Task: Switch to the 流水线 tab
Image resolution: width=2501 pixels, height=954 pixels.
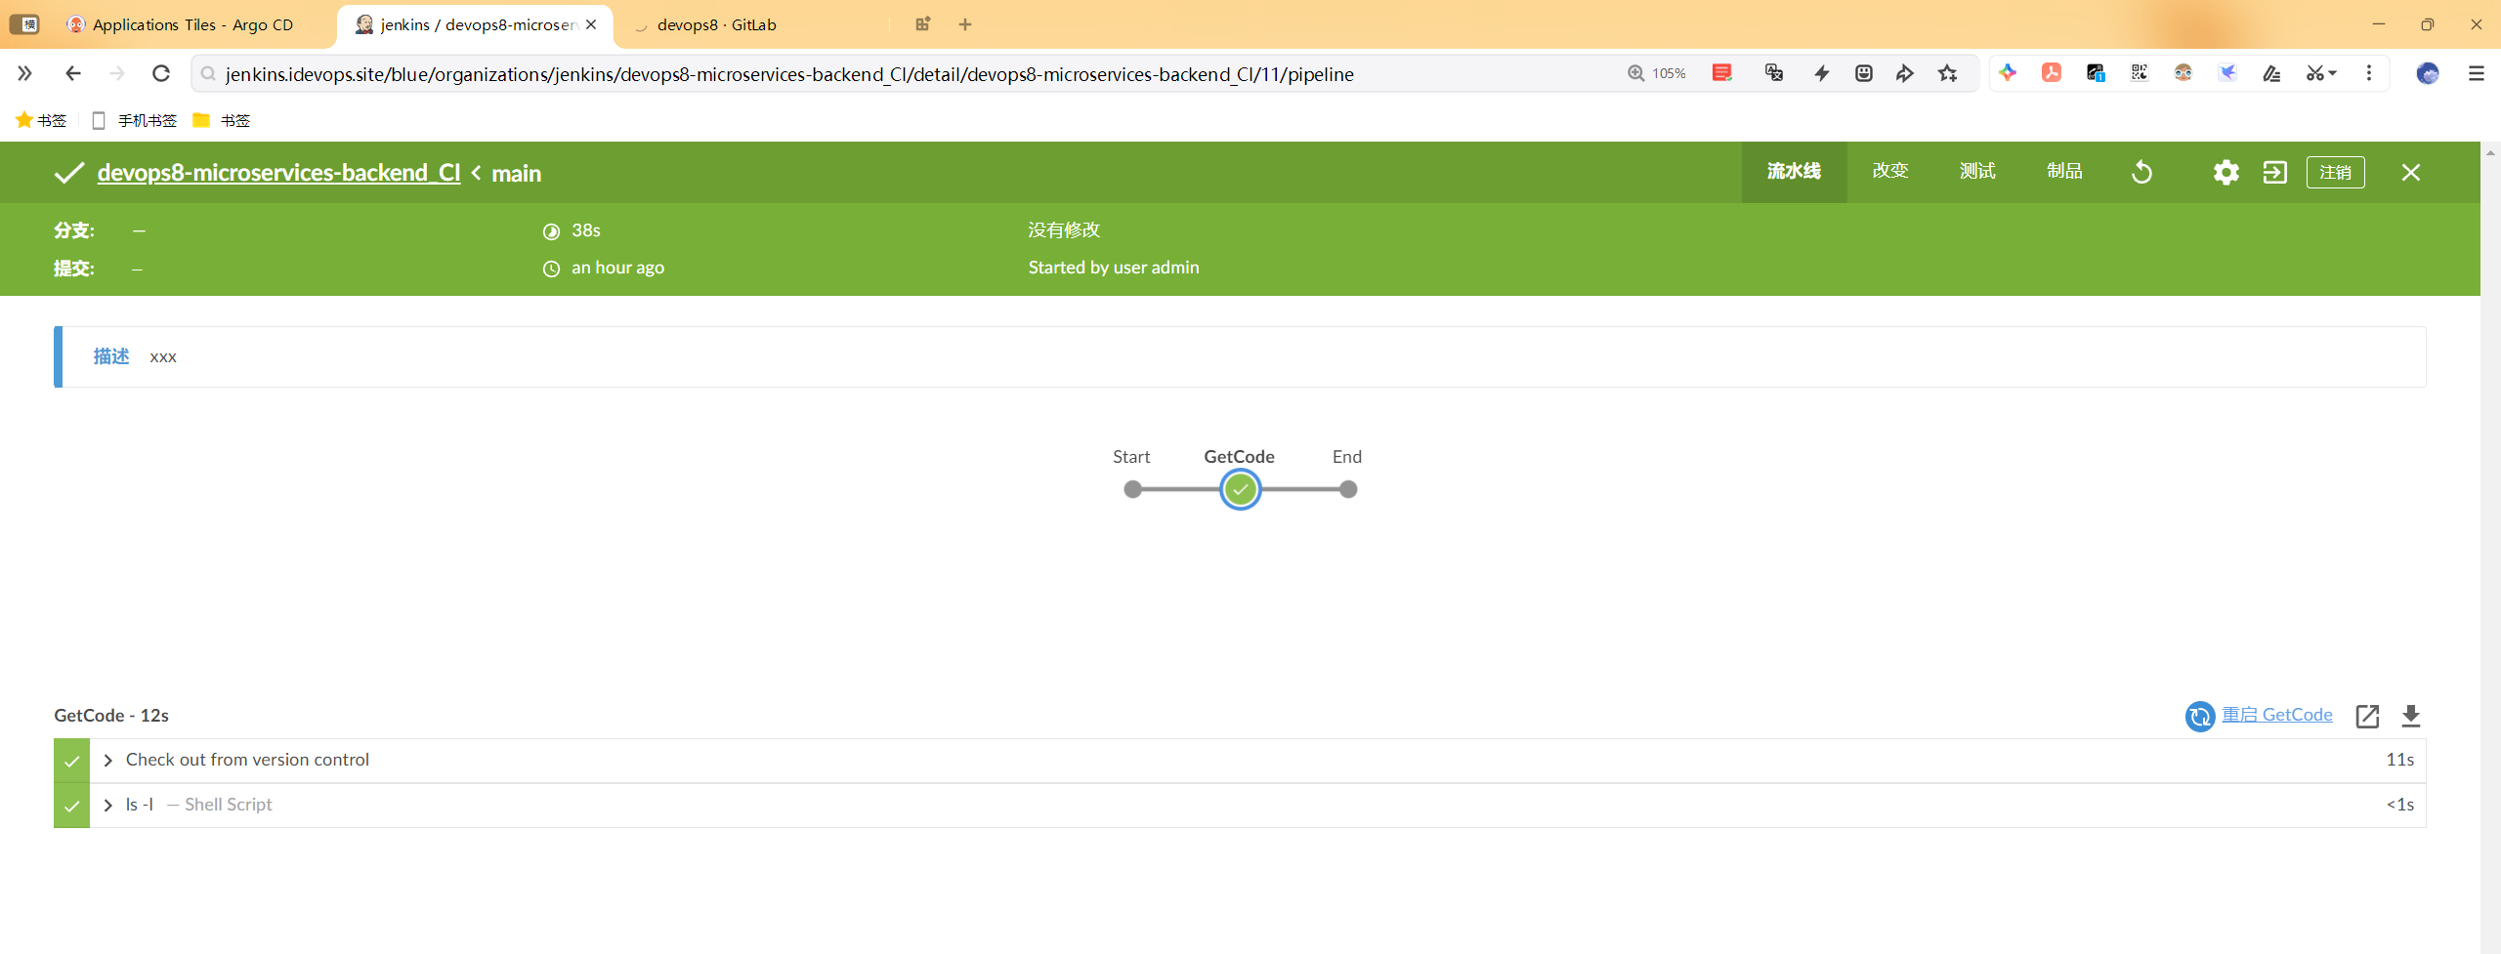Action: click(1794, 172)
